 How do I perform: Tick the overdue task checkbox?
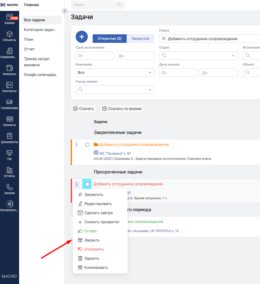pyautogui.click(x=87, y=184)
